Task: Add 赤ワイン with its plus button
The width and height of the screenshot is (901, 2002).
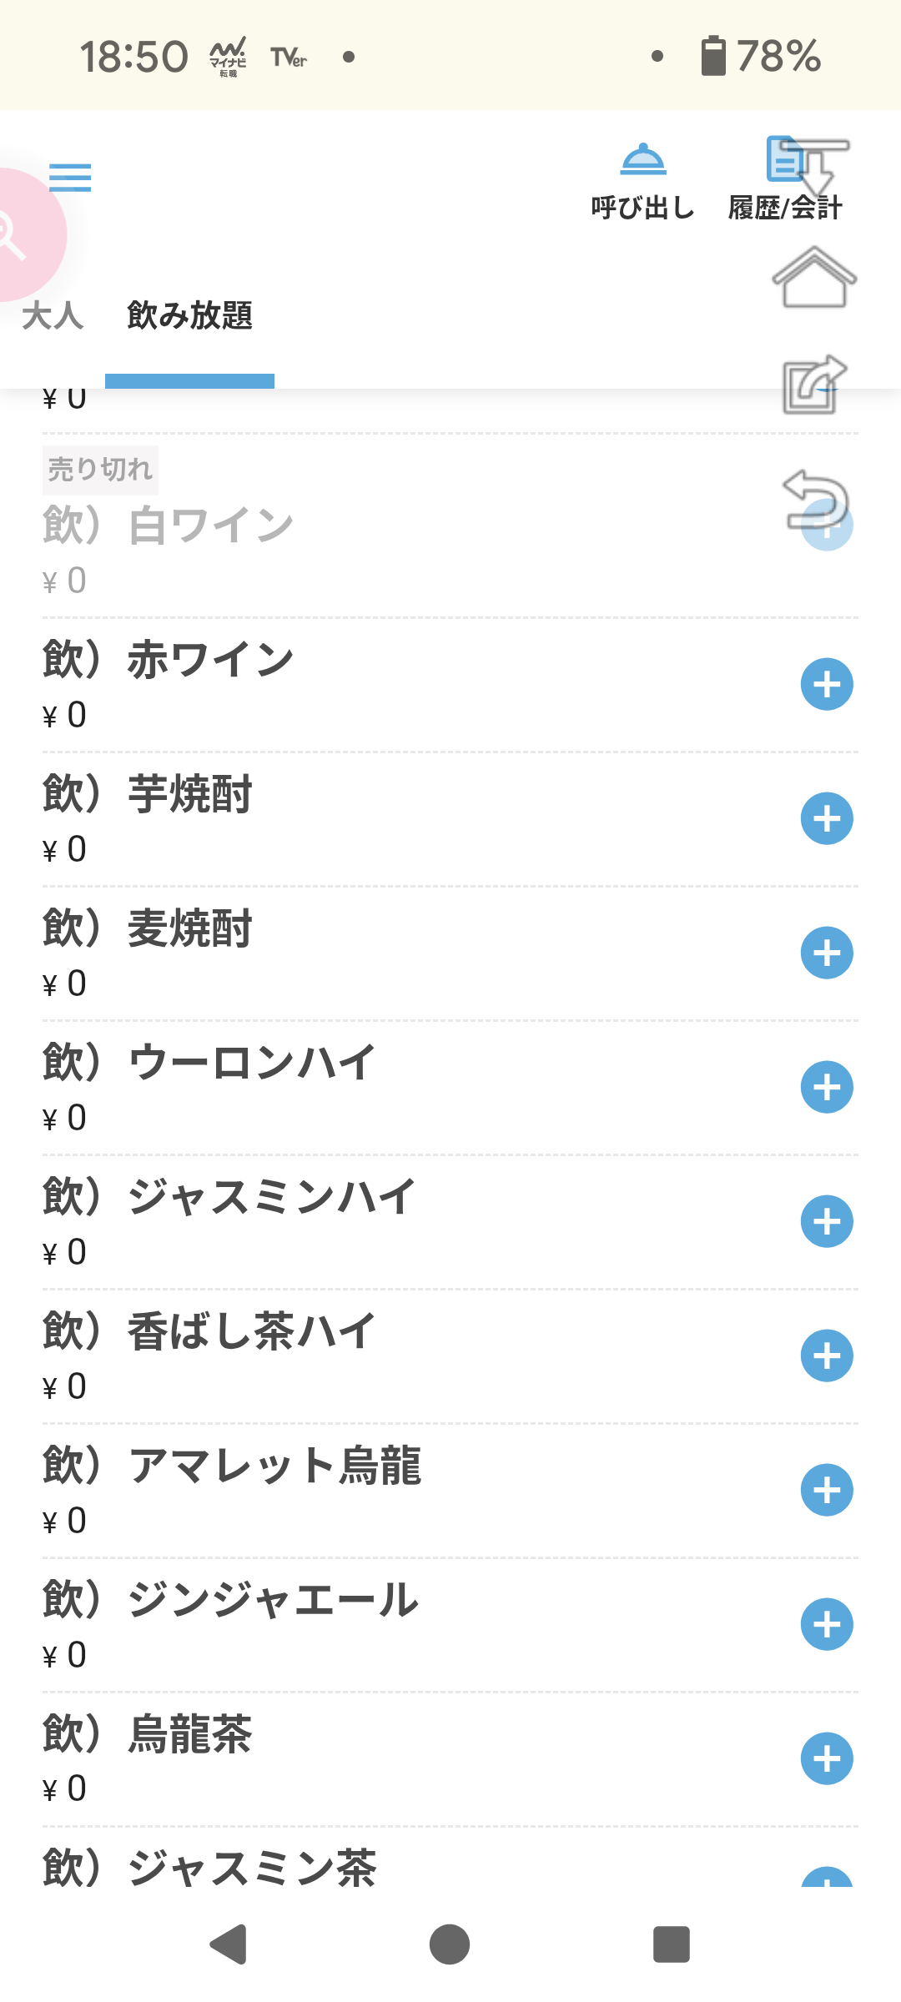Action: [826, 685]
